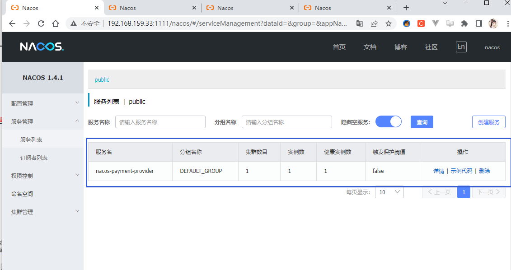Viewport: 511px width, 270px height.
Task: Expand the 配置管理 menu
Action: [x=42, y=103]
